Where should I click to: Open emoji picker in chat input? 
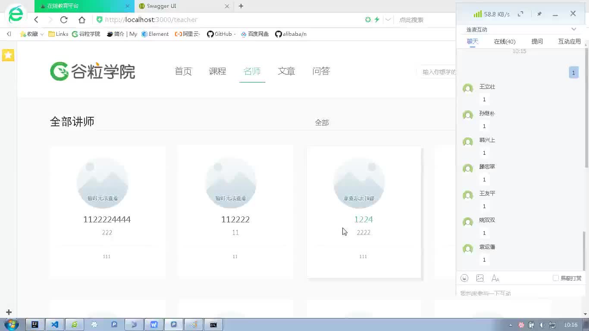[x=464, y=278]
